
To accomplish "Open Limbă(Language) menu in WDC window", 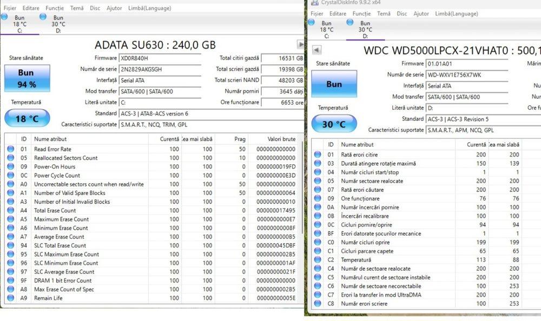I will [x=457, y=14].
